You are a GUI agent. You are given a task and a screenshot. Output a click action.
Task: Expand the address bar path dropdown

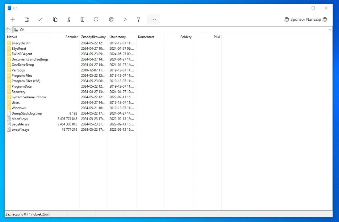click(330, 30)
